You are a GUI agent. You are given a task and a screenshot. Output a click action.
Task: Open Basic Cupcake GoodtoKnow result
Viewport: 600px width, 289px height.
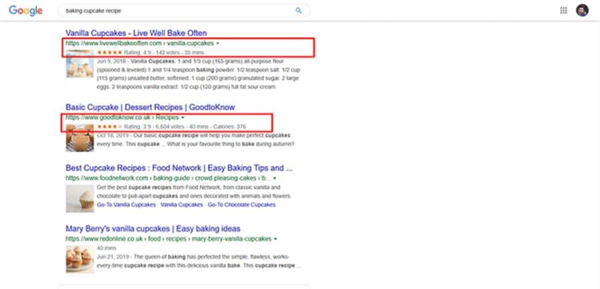coord(150,107)
